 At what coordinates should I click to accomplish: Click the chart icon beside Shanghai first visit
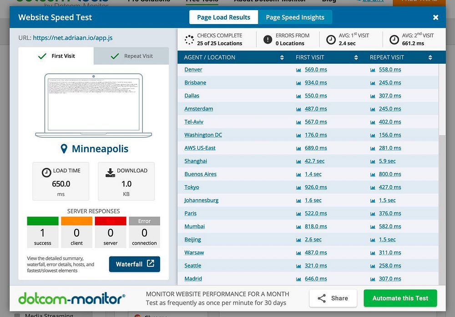pyautogui.click(x=298, y=161)
